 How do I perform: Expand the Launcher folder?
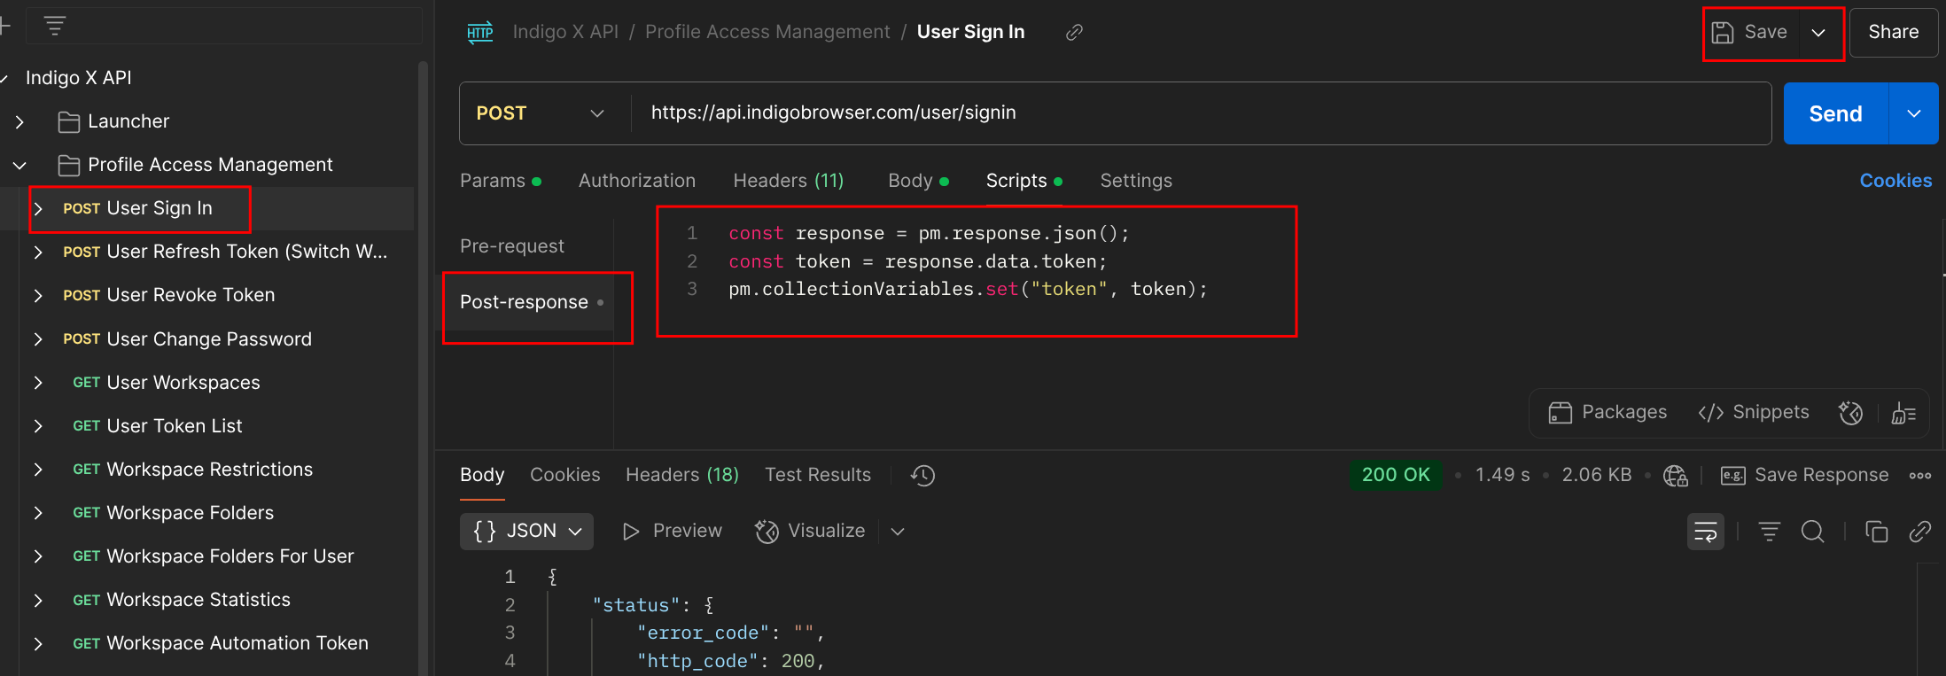19,121
